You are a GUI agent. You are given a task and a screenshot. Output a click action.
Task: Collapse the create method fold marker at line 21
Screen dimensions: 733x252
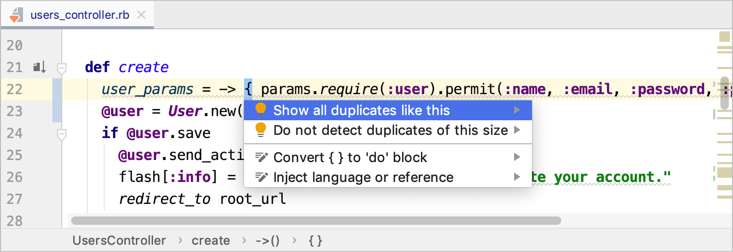[62, 67]
